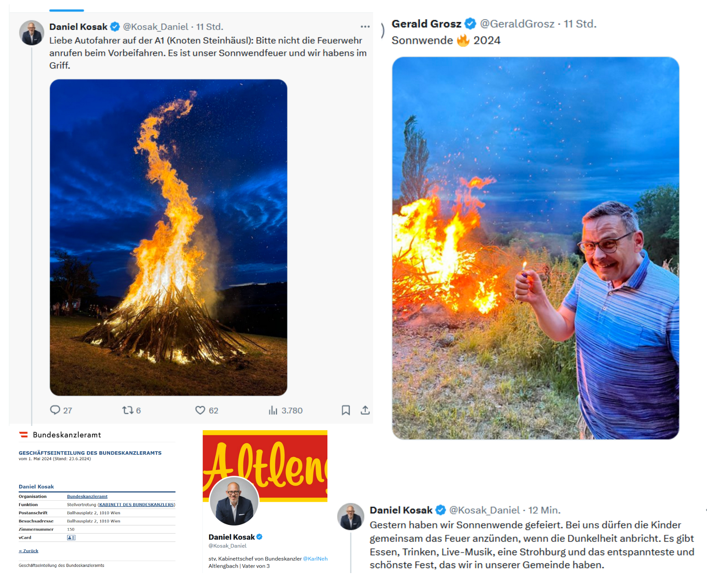Click the vCard icon in the contact table
The width and height of the screenshot is (707, 584).
[71, 538]
